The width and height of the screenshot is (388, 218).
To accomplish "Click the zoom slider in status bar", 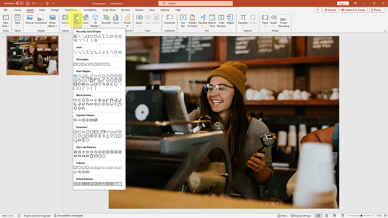I will (x=361, y=216).
